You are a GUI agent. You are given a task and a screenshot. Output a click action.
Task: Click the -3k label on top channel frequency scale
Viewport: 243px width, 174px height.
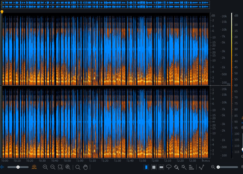point(223,51)
